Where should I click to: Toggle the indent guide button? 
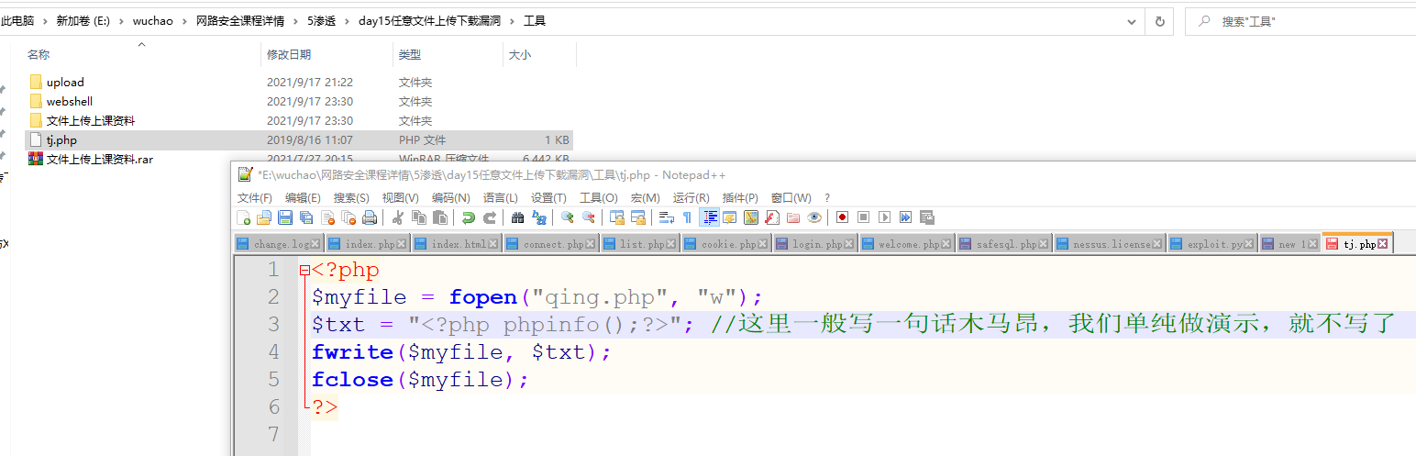click(709, 217)
